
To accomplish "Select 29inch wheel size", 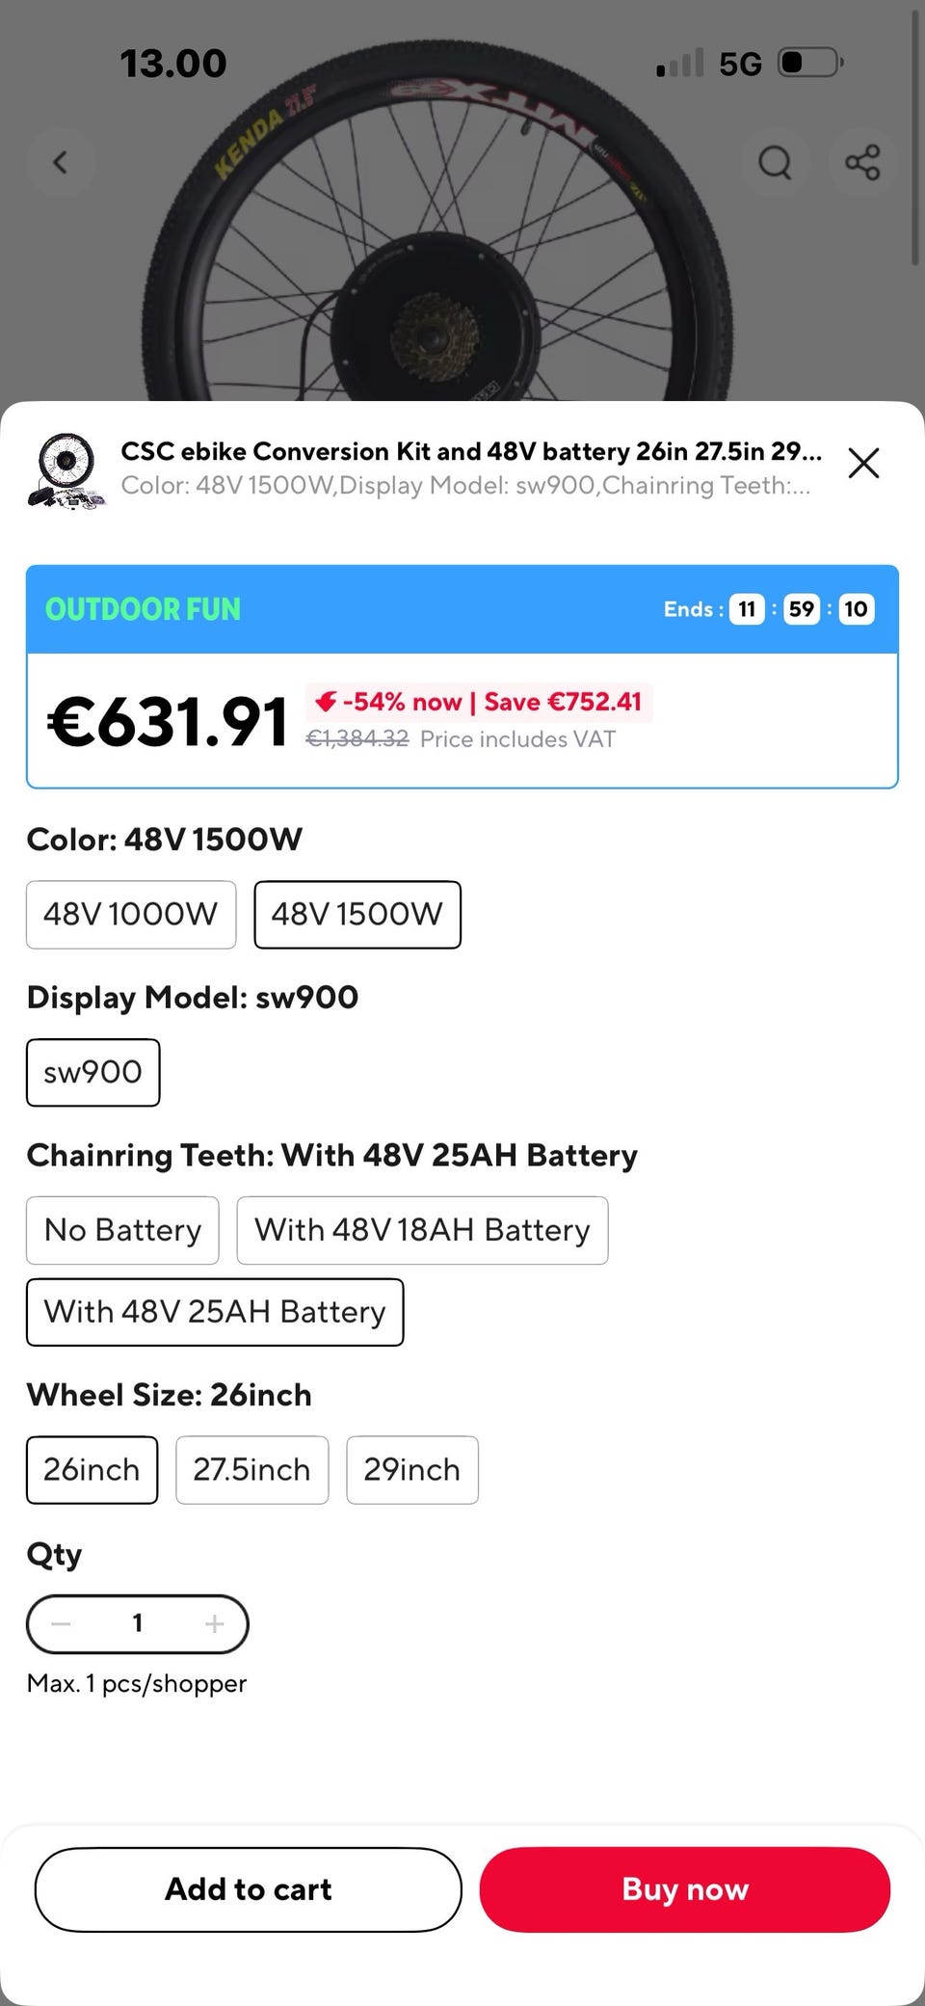I will (411, 1470).
